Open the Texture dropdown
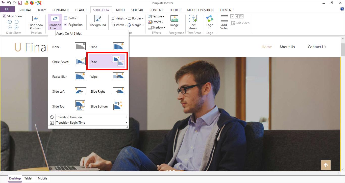This screenshot has width=345, height=183. (157, 16)
